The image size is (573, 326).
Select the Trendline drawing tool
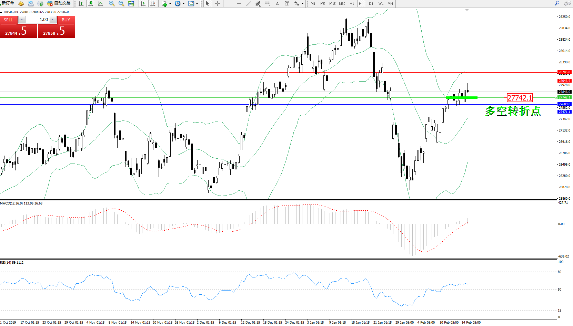tap(249, 3)
